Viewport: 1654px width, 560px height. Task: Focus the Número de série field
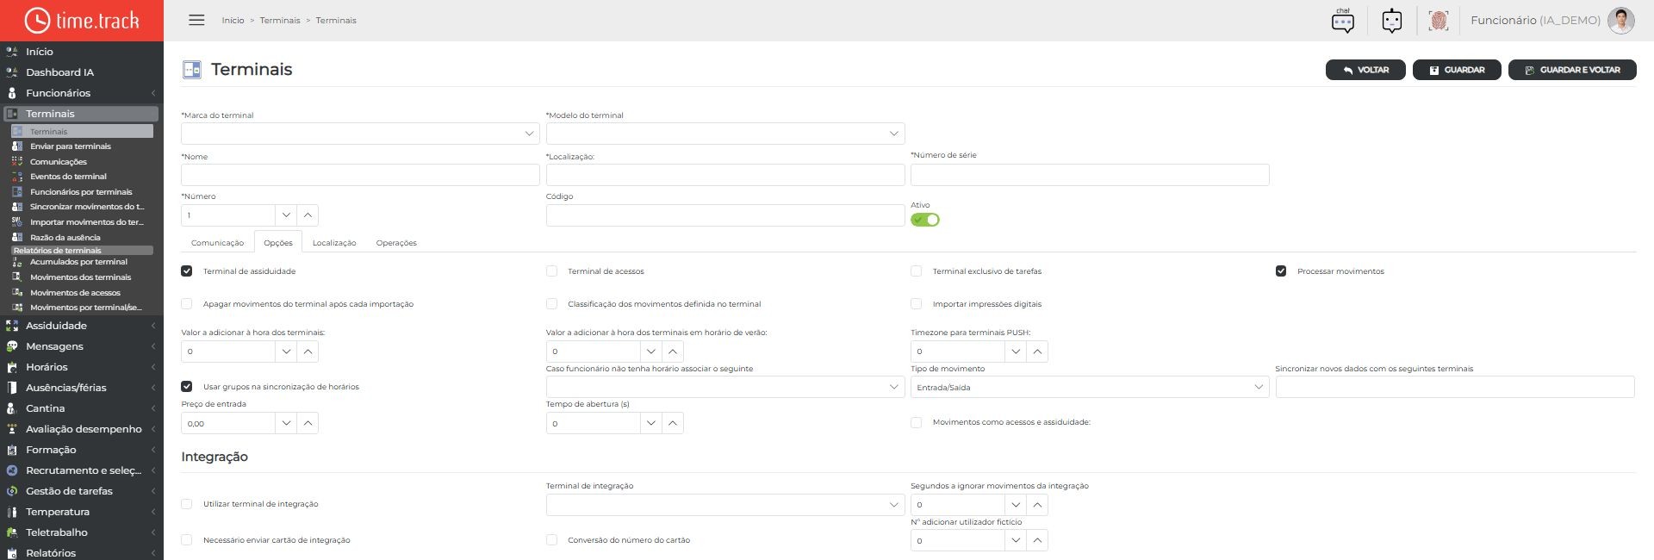[x=1090, y=175]
